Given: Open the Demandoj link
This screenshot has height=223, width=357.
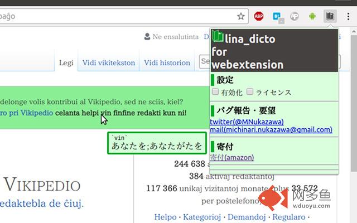Looking at the screenshot, I should 247,217.
